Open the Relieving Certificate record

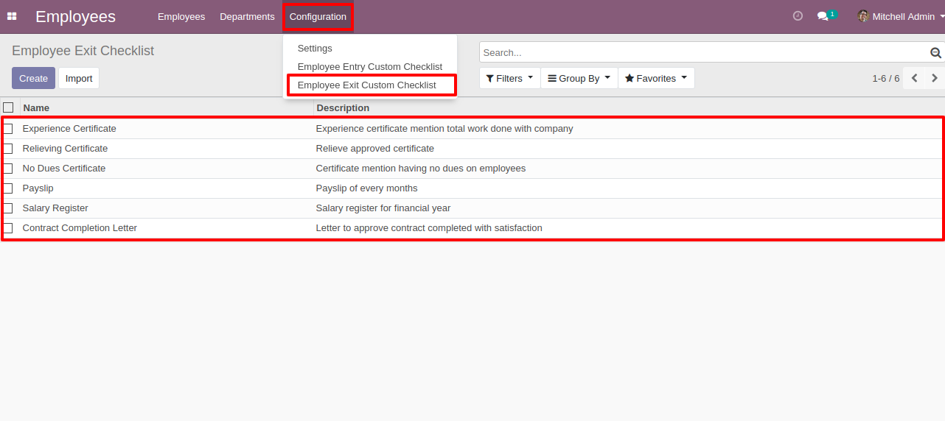(x=65, y=149)
